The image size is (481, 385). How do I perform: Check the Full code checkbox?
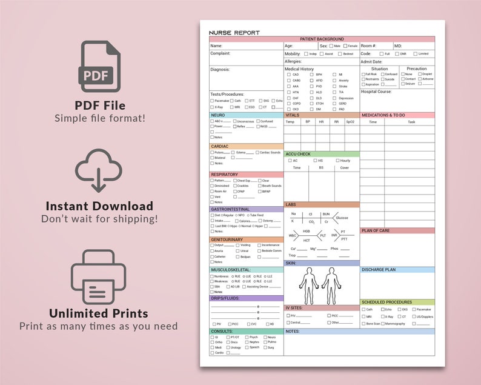[381, 54]
